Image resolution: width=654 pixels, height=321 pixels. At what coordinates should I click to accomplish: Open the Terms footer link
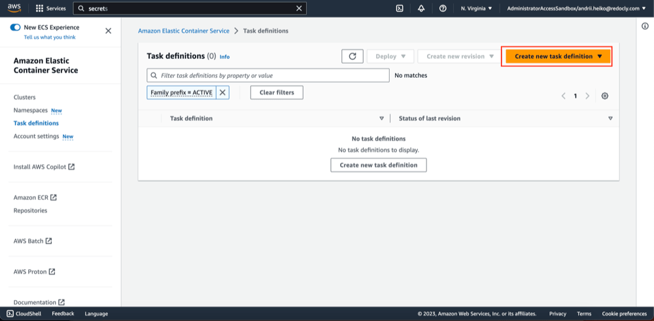(x=584, y=314)
